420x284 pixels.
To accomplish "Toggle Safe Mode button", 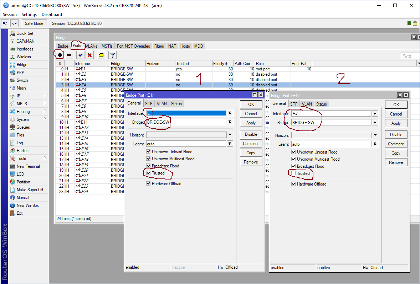I will tap(34, 23).
